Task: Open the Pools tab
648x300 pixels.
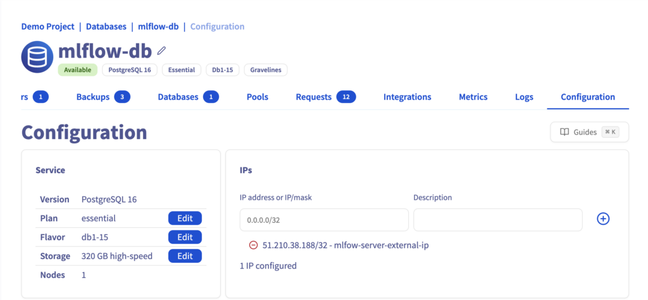Action: coord(258,97)
